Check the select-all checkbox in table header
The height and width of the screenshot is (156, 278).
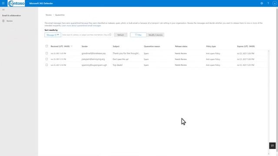(46, 46)
